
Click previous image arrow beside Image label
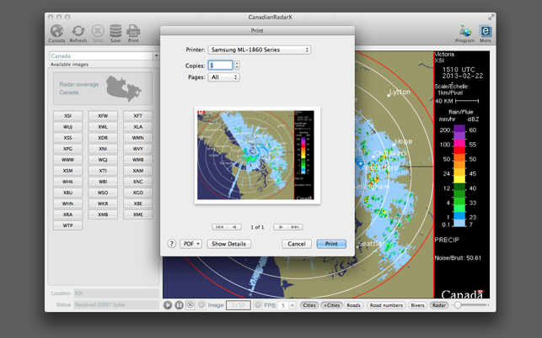[x=201, y=305]
